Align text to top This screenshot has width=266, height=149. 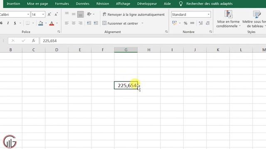66,13
